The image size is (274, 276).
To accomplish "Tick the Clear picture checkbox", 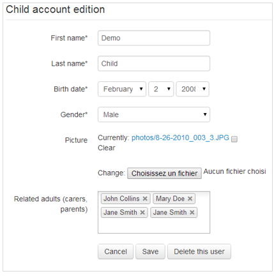I will click(x=234, y=139).
